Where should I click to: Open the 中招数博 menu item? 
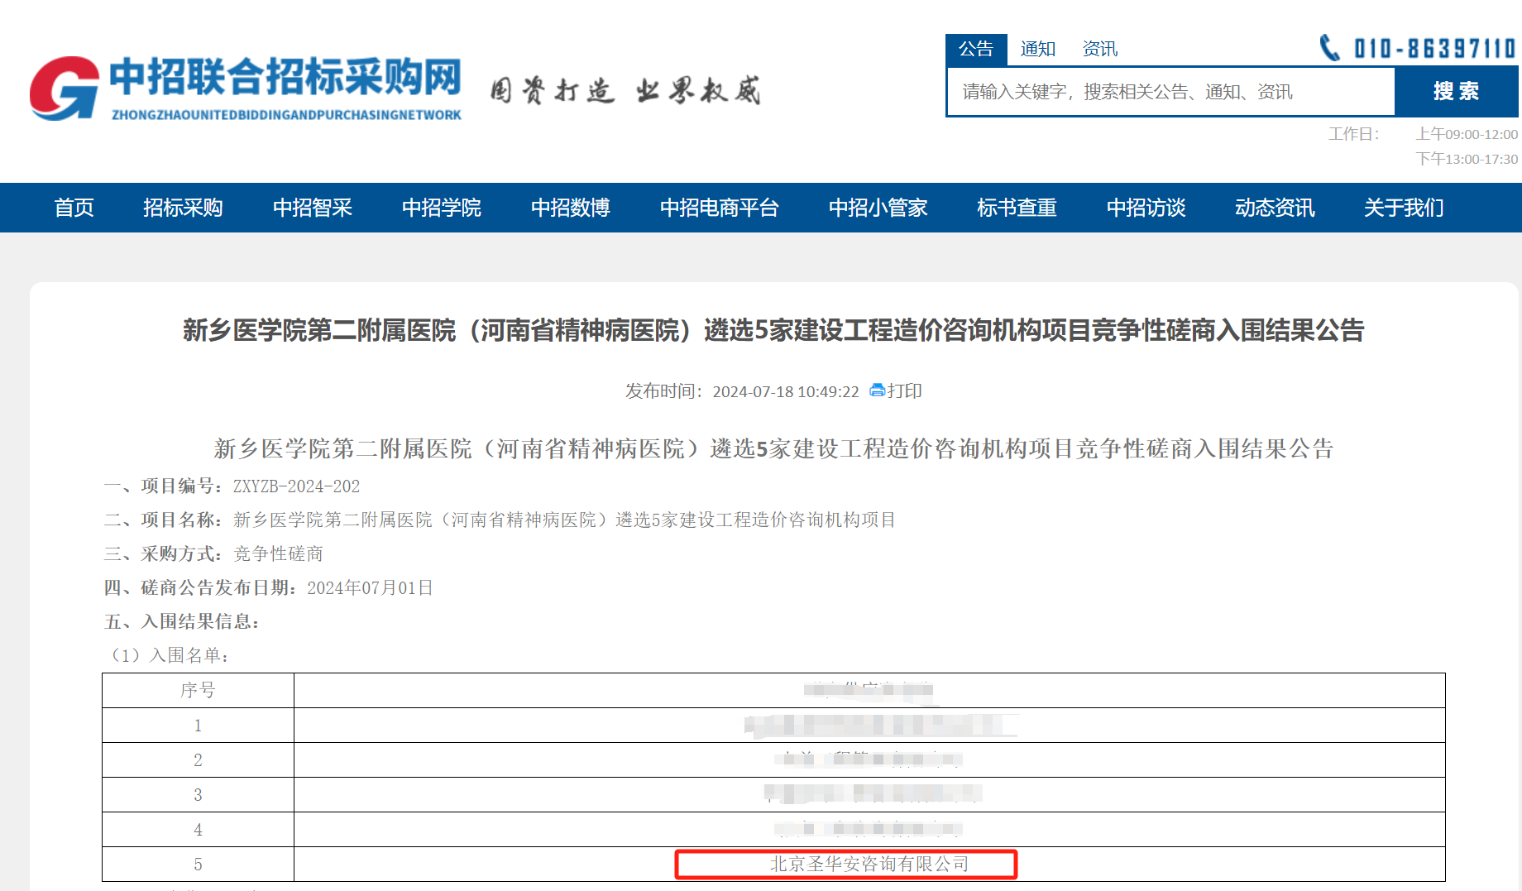[x=571, y=208]
